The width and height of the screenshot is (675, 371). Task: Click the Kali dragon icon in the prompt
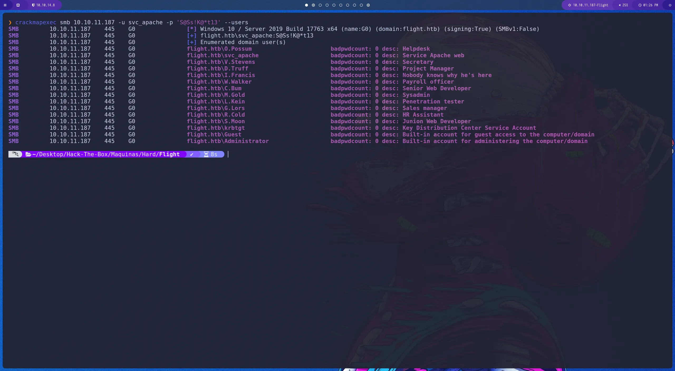coord(15,154)
